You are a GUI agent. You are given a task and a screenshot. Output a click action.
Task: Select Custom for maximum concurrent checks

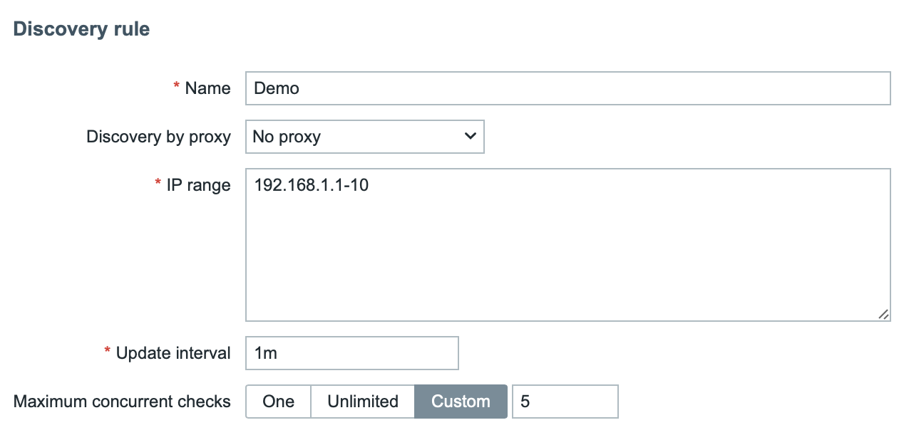click(x=461, y=402)
